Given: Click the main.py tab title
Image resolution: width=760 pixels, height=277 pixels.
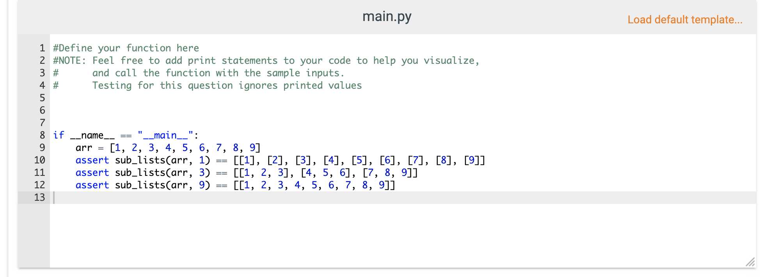Looking at the screenshot, I should point(387,16).
